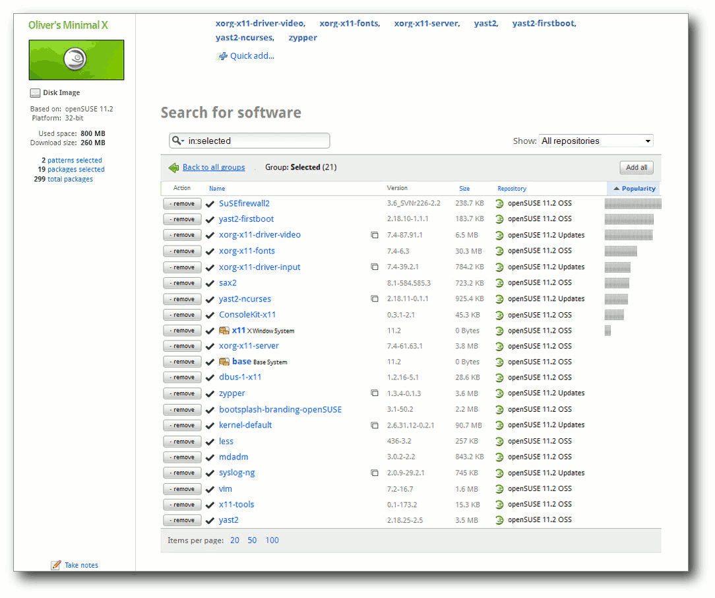The width and height of the screenshot is (715, 598).
Task: Toggle the checkmark next to SuSEfirewall2
Action: point(210,204)
